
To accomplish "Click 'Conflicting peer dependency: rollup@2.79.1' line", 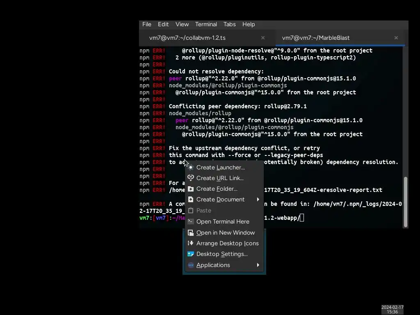I will tap(237, 106).
